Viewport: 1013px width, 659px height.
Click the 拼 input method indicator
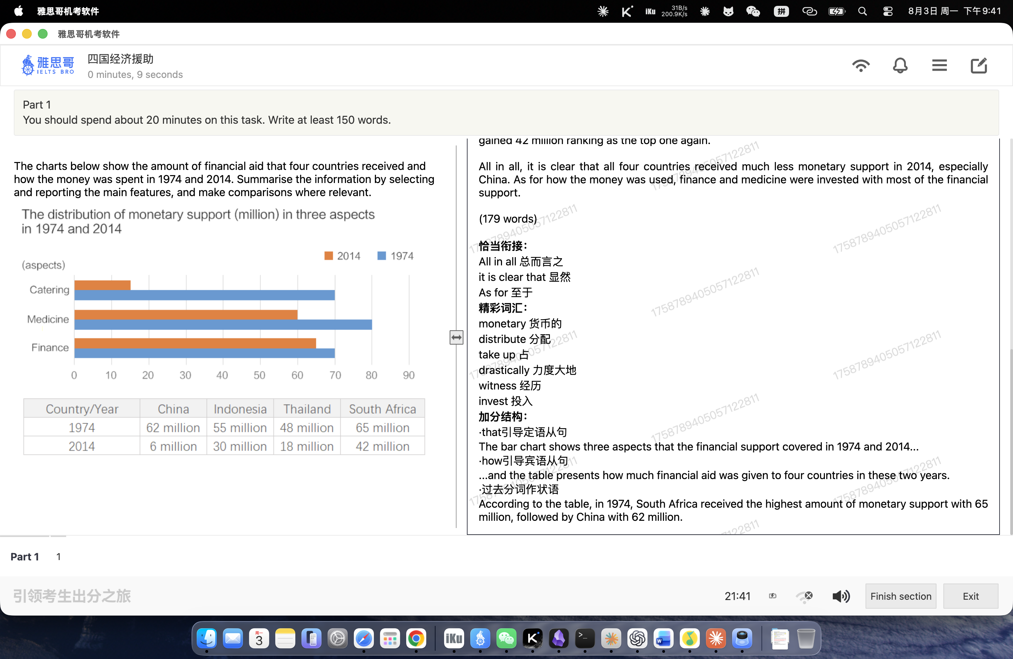pyautogui.click(x=781, y=11)
